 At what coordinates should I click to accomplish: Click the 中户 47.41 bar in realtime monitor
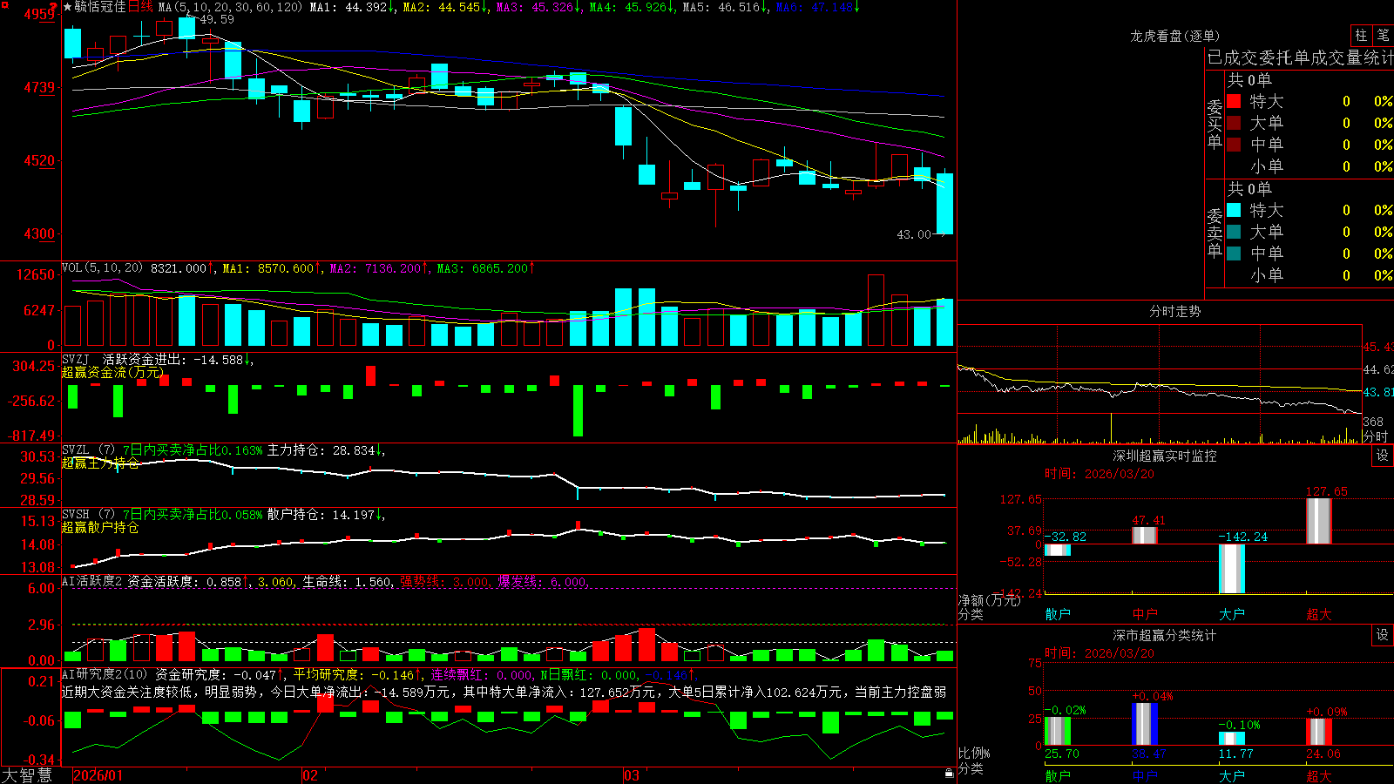point(1145,536)
